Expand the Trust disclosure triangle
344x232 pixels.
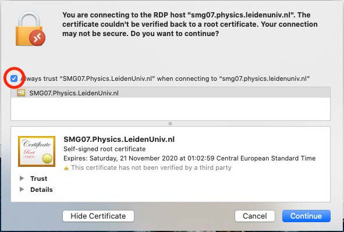[x=22, y=178]
